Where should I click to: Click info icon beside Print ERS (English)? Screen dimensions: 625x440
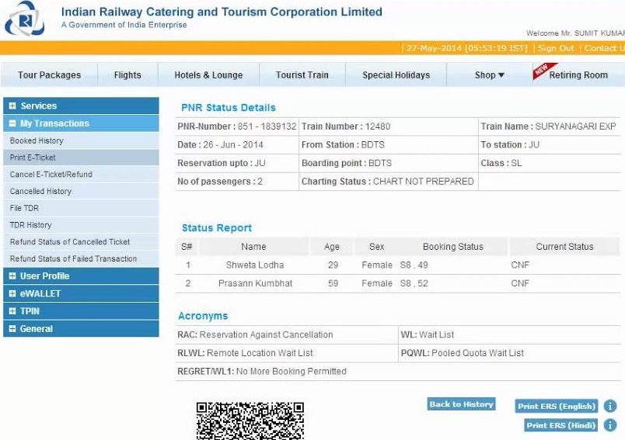[x=610, y=406]
